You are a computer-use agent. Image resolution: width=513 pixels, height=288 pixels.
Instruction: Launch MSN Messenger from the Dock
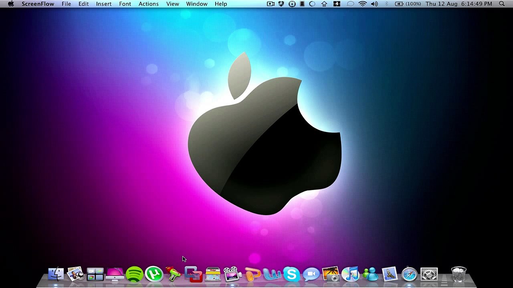[370, 274]
